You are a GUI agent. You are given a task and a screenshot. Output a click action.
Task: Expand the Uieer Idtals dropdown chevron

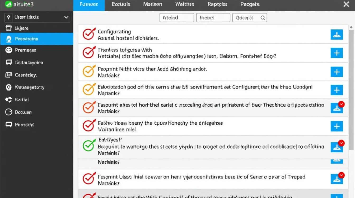coord(66,17)
